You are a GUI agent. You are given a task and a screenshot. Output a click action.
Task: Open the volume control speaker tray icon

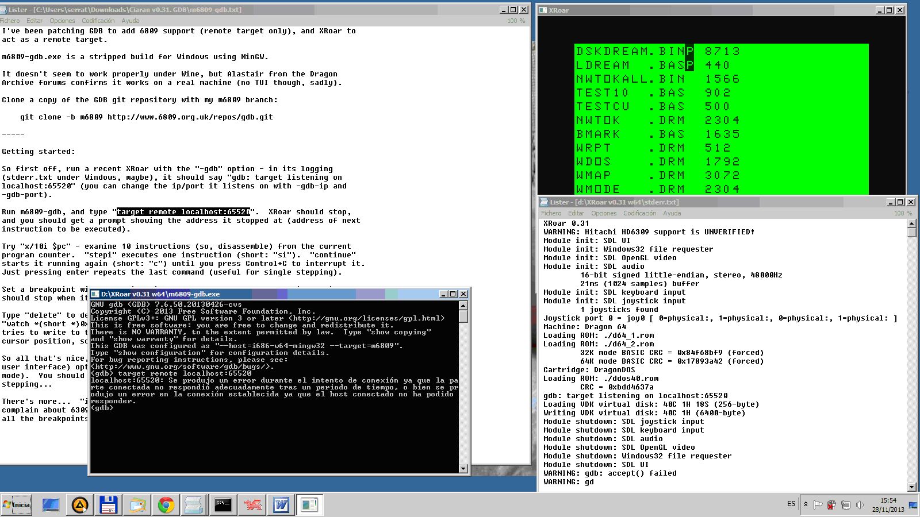click(x=860, y=504)
